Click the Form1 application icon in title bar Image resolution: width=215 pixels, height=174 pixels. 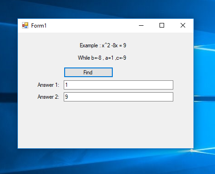click(25, 25)
